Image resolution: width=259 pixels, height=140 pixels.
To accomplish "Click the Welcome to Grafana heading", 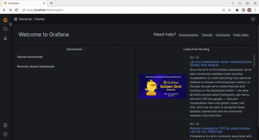I will coord(44,34).
